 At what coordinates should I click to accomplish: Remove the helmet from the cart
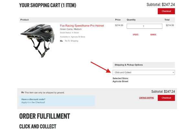click(x=153, y=35)
